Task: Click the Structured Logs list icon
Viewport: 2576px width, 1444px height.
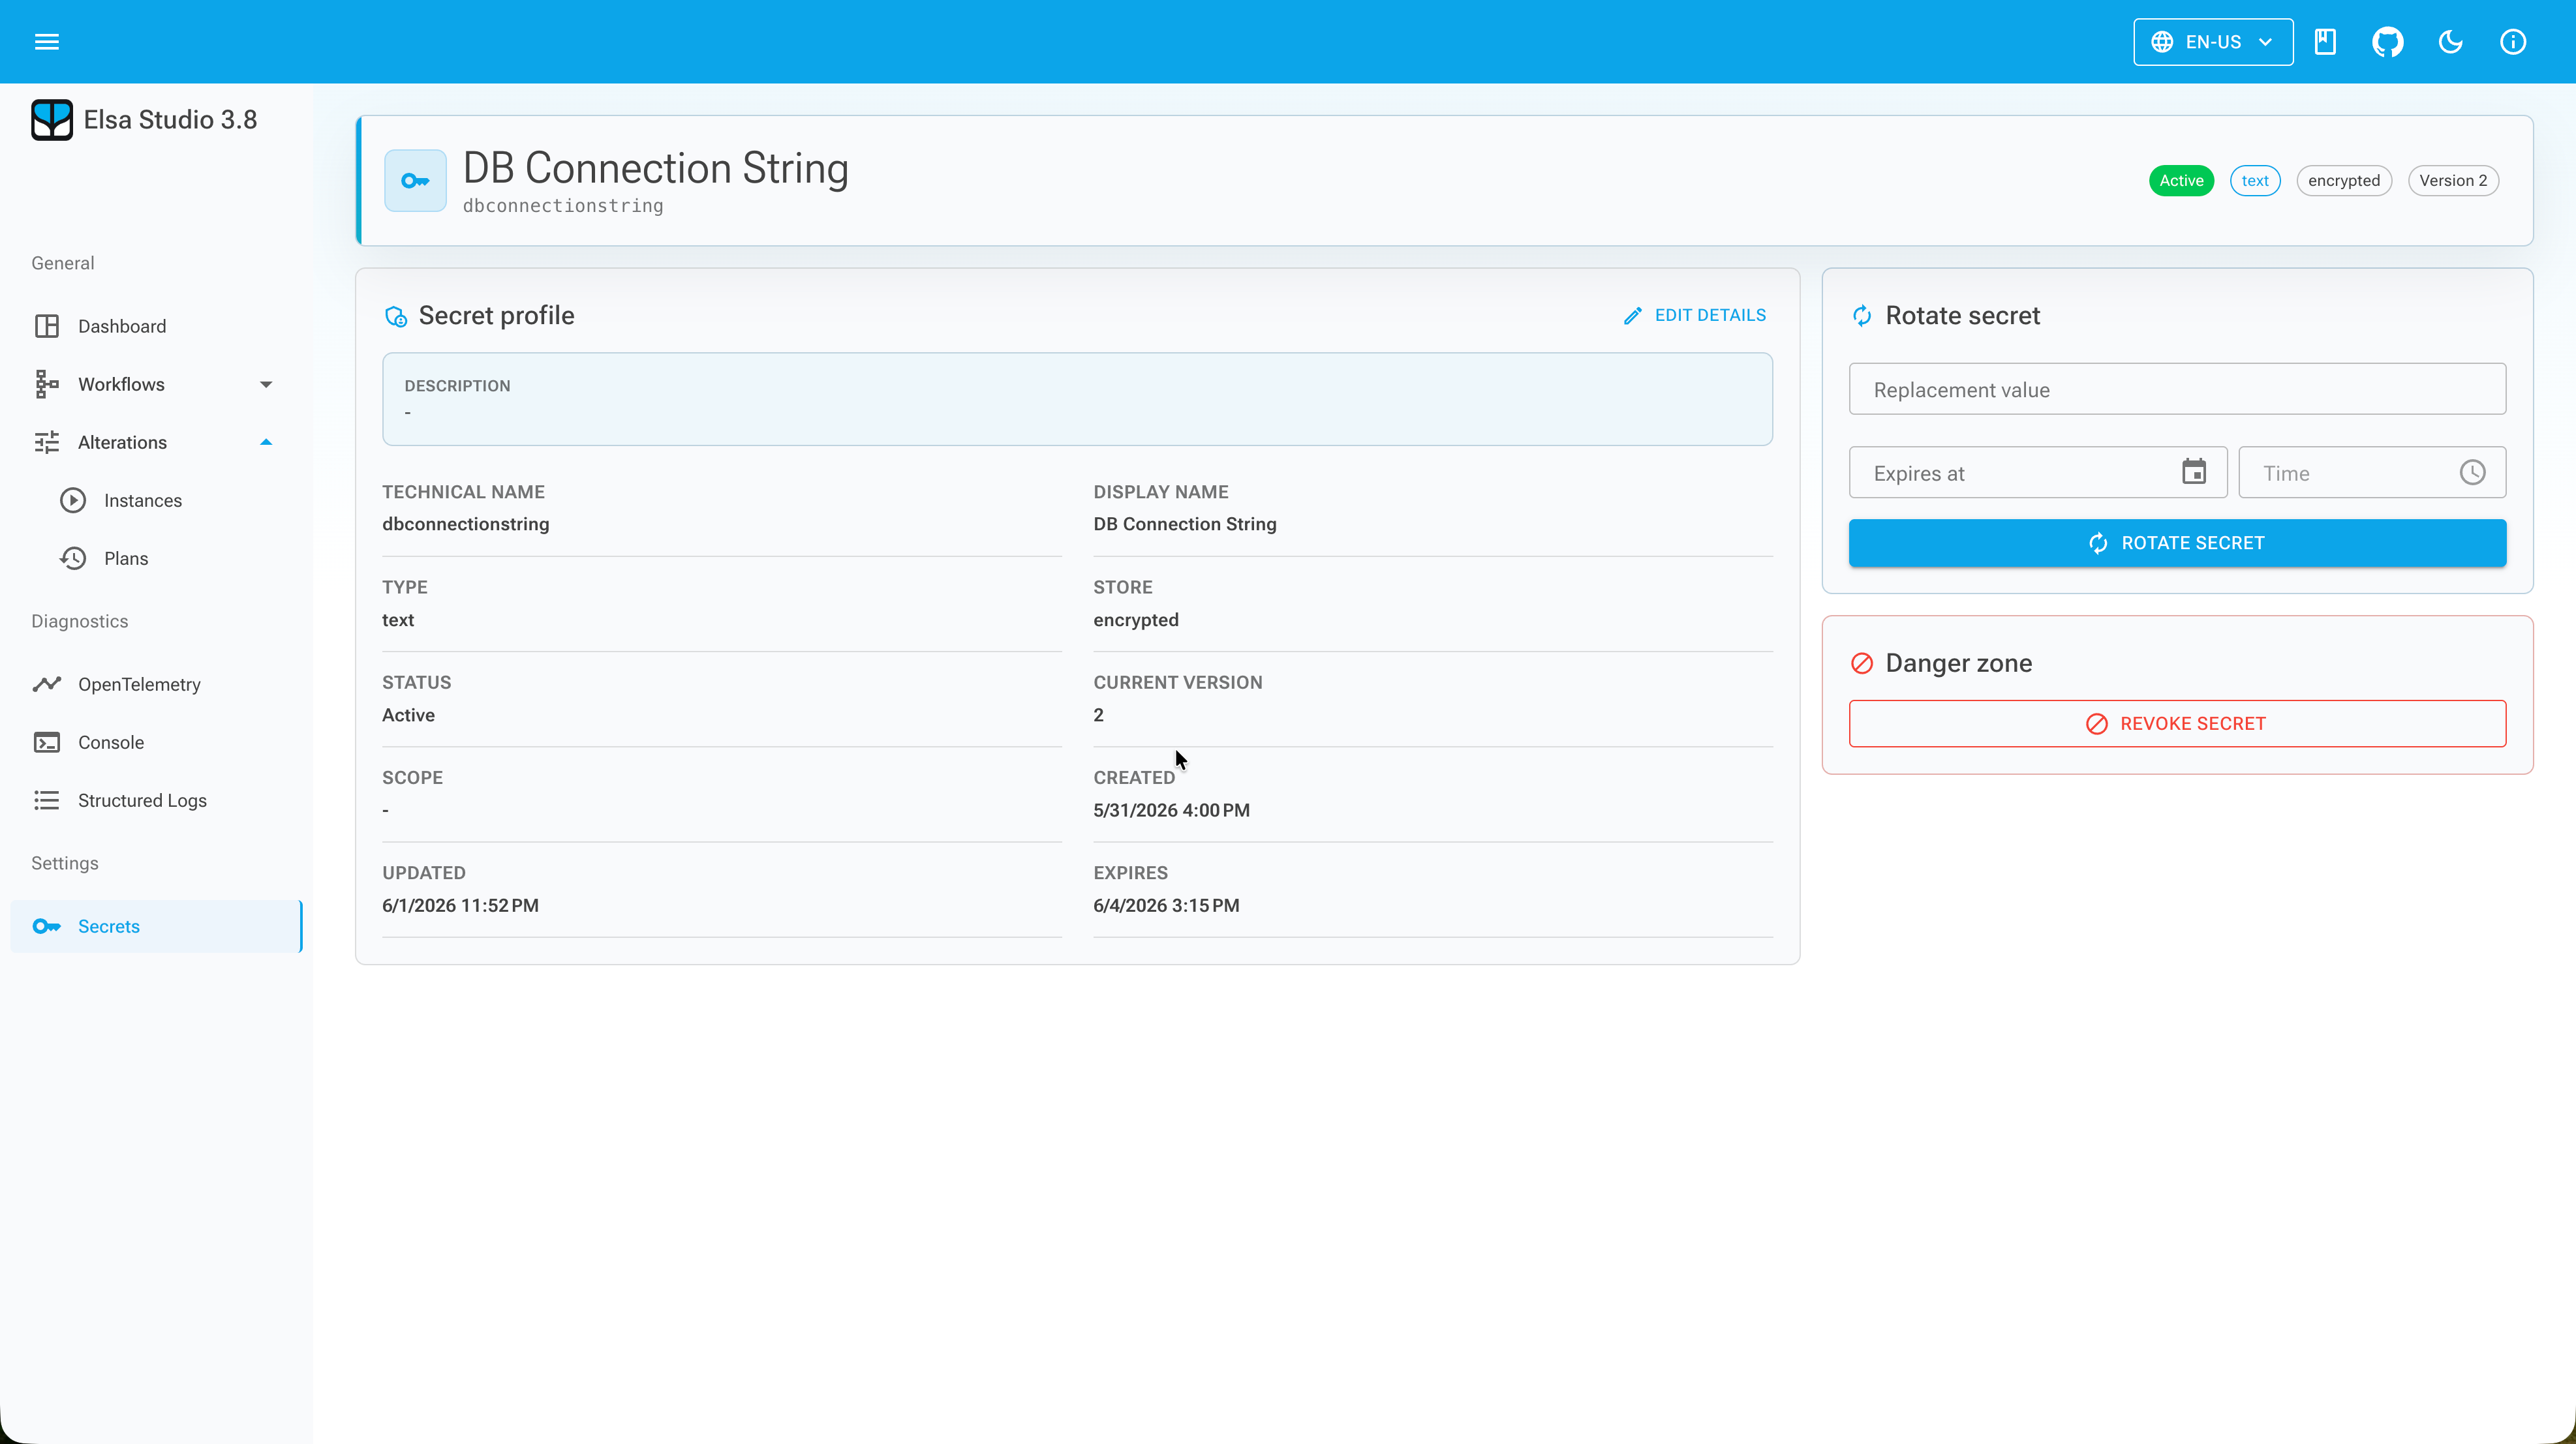Action: coord(47,800)
